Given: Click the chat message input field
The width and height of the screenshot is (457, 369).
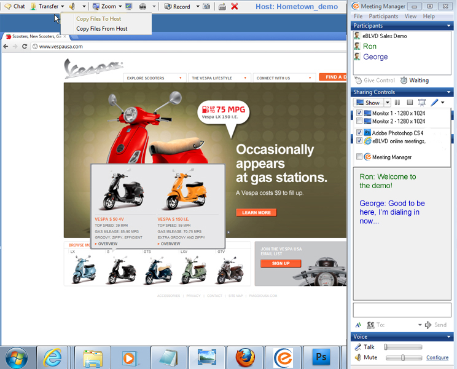Looking at the screenshot, I should pyautogui.click(x=402, y=310).
